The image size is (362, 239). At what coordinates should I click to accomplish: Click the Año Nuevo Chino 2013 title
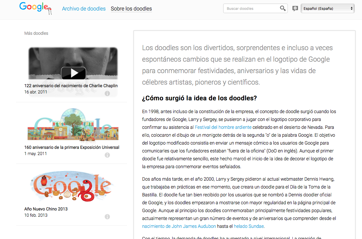(x=46, y=209)
